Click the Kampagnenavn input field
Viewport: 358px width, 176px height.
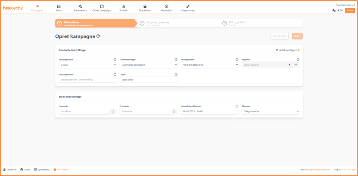(87, 80)
